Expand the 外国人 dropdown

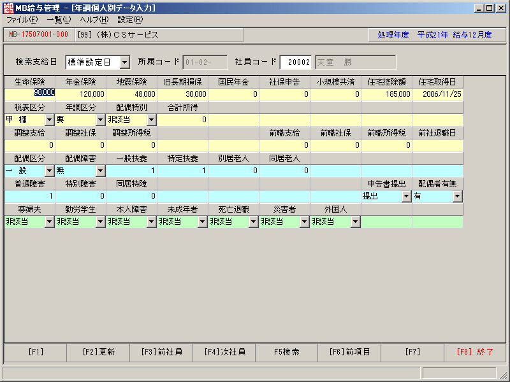coord(356,222)
